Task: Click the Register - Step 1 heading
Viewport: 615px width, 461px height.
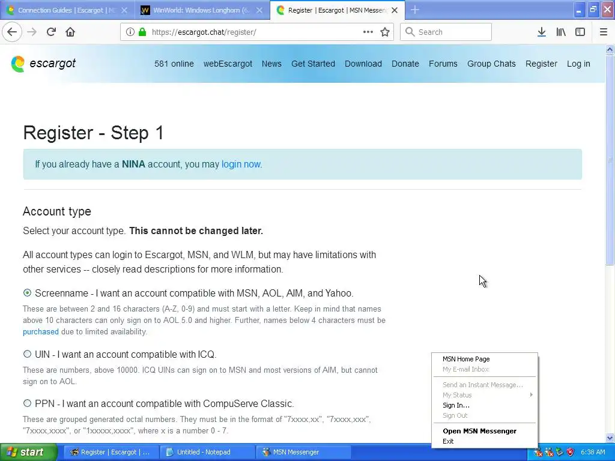Action: [93, 133]
